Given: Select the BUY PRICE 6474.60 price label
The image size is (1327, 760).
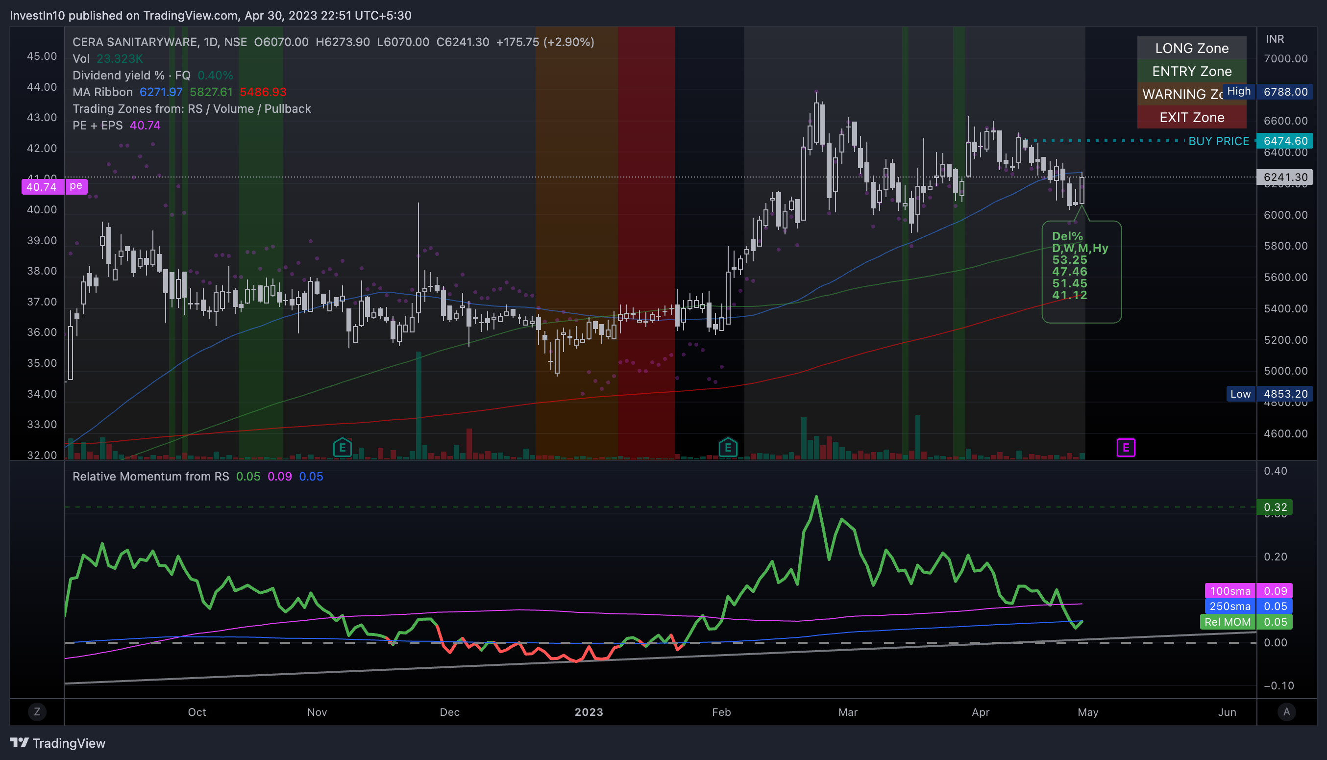Looking at the screenshot, I should 1285,141.
